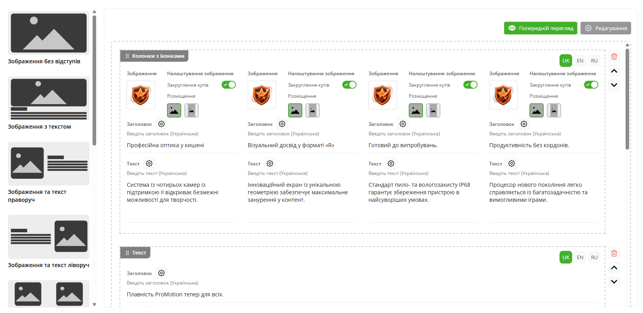Move the "Текст" block up
The width and height of the screenshot is (643, 313).
614,268
